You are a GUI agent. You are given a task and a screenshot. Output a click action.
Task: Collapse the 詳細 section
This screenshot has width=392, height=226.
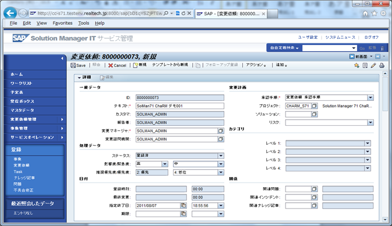click(x=79, y=78)
